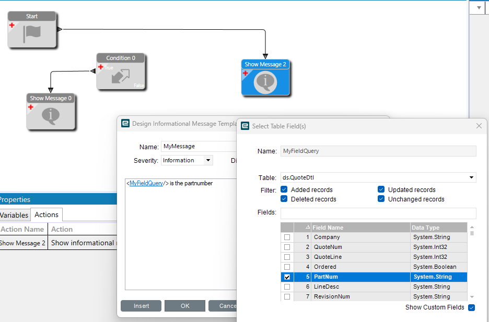Click the Fields filter input box
This screenshot has width=489, height=322.
[378, 213]
